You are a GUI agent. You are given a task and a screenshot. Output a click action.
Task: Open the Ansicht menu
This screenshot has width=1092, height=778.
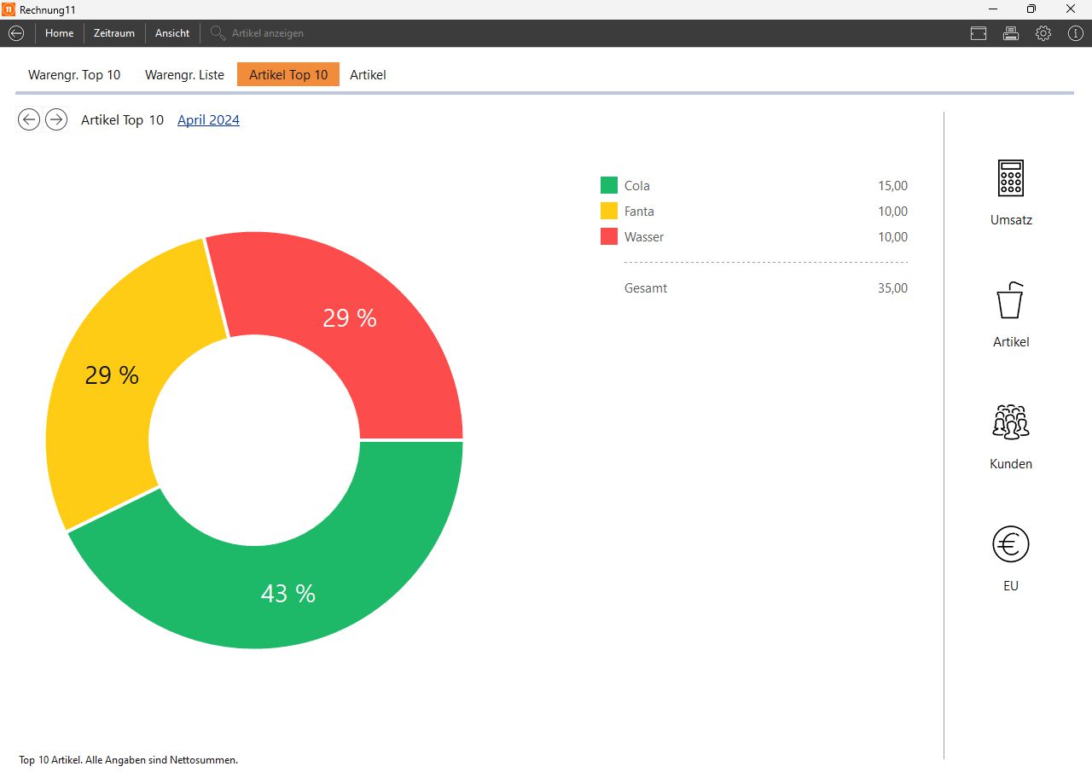[x=172, y=33]
